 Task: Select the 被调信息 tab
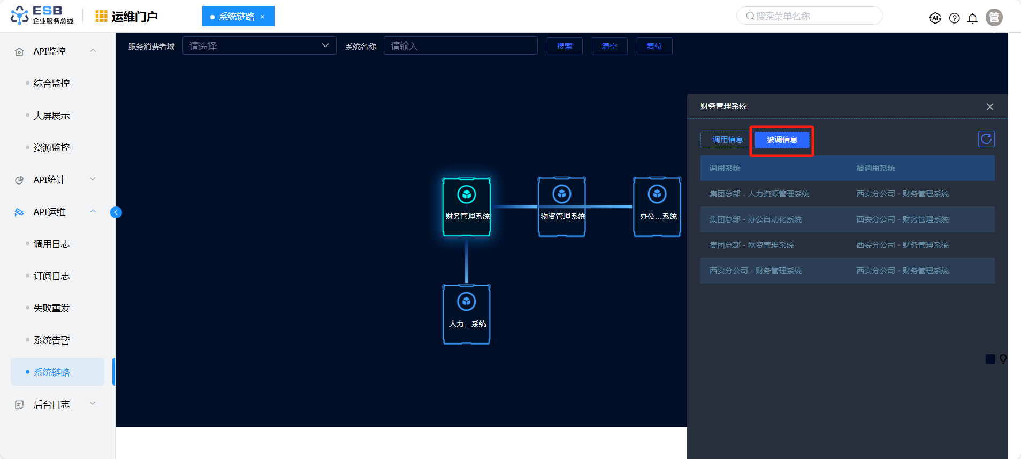click(x=782, y=140)
